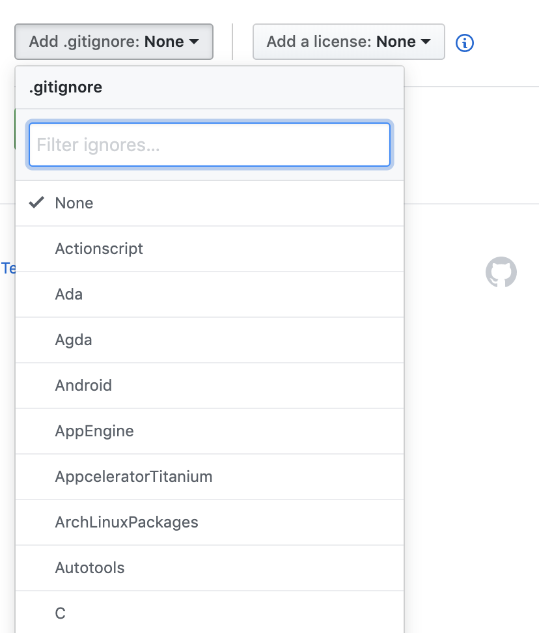
Task: Pick Android from the ignore list
Action: tap(210, 386)
